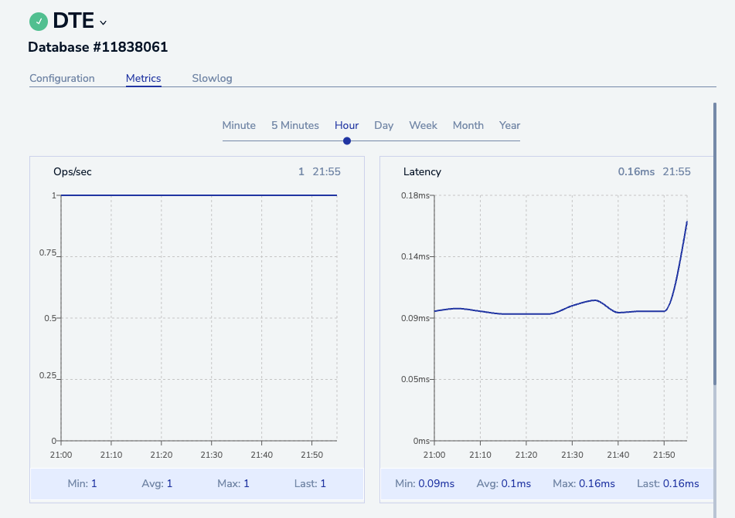This screenshot has width=735, height=518.
Task: Expand the DTE database name dropdown
Action: [x=103, y=22]
